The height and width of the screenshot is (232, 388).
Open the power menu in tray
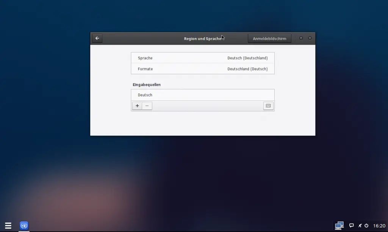click(x=366, y=226)
